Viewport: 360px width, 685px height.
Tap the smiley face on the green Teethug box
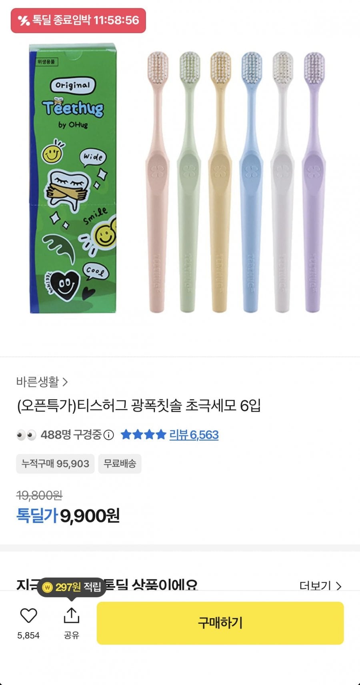click(53, 153)
